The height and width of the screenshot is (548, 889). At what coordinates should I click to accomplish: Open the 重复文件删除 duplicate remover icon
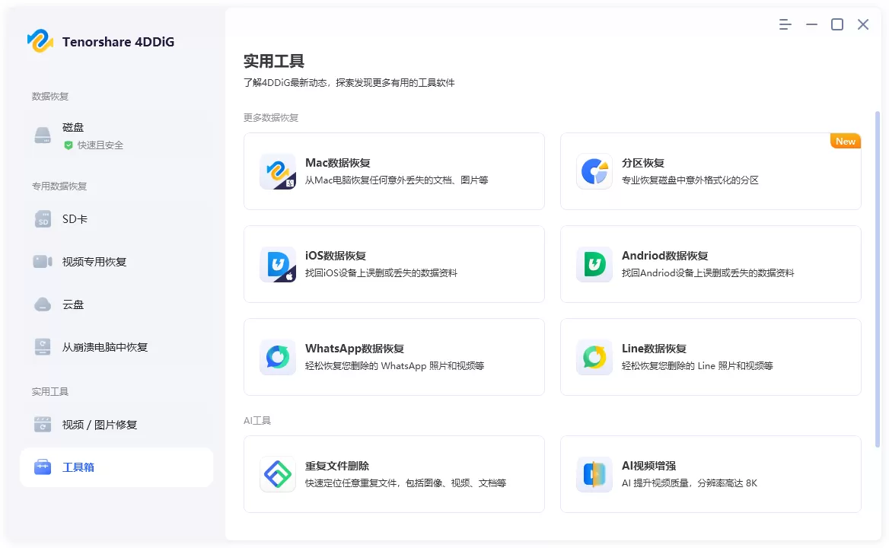(x=277, y=474)
